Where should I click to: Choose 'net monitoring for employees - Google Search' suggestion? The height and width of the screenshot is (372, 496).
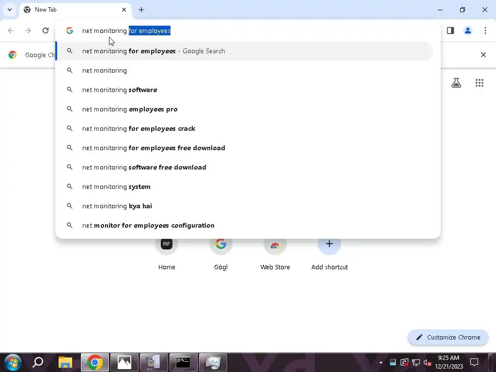pos(244,51)
